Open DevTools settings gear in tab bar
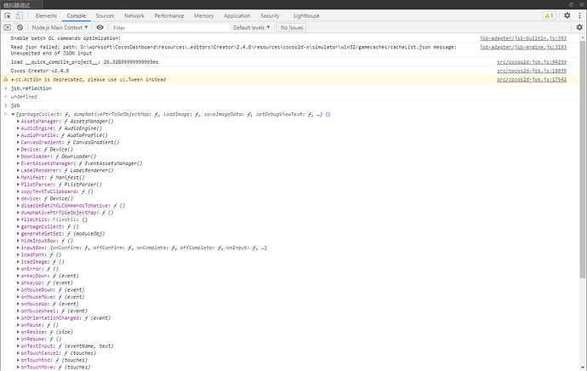Image resolution: width=587 pixels, height=371 pixels. coord(567,15)
